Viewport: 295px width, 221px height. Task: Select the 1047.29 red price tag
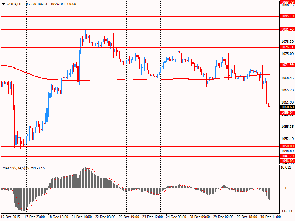click(x=287, y=156)
